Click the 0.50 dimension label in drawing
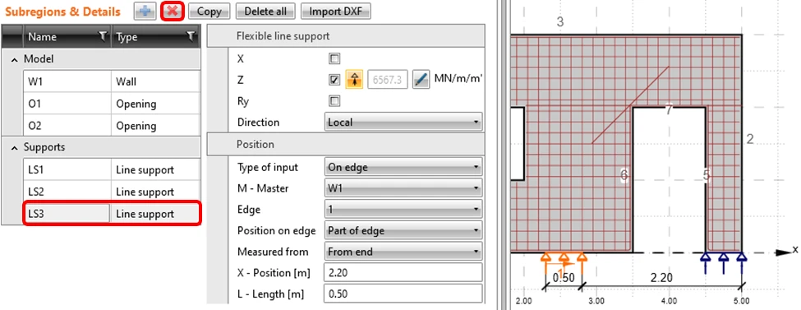Image resolution: width=801 pixels, height=310 pixels. [564, 277]
